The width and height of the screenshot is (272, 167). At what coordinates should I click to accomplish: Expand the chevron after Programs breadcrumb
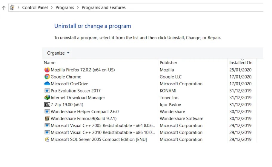tap(78, 8)
